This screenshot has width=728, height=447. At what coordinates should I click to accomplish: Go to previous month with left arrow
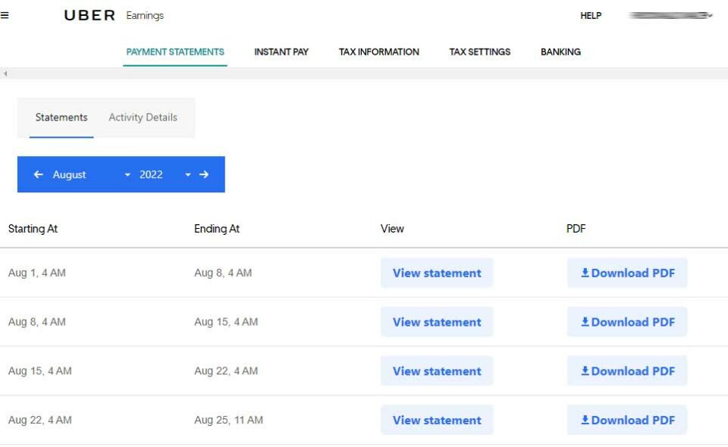(x=38, y=174)
